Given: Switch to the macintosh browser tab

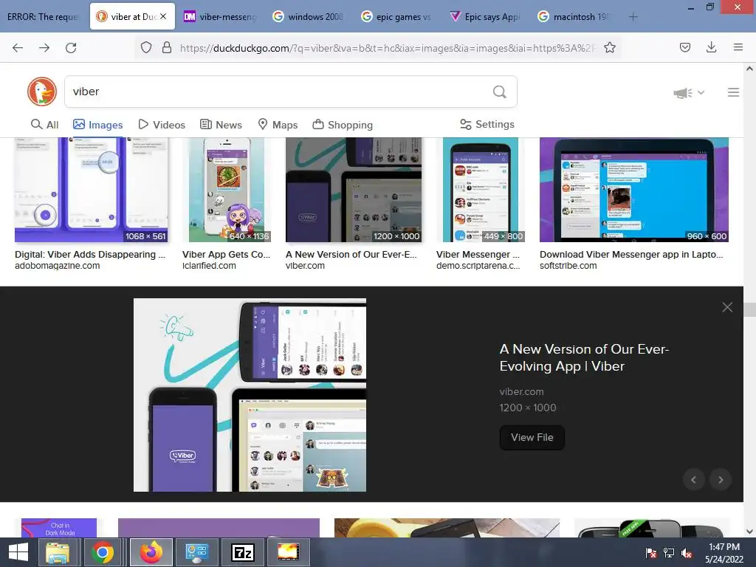Looking at the screenshot, I should 573,17.
